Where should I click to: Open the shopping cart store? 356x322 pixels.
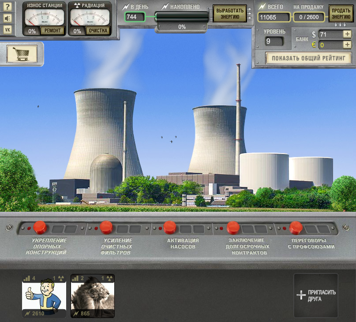point(22,54)
